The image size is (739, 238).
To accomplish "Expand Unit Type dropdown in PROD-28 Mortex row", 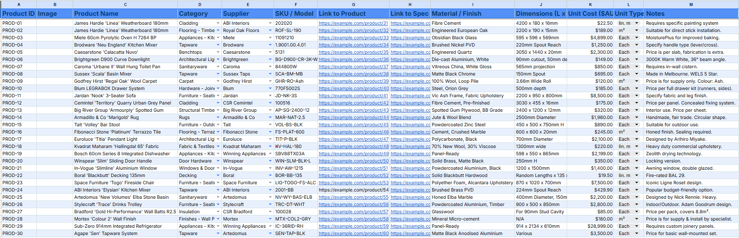I will [636, 219].
